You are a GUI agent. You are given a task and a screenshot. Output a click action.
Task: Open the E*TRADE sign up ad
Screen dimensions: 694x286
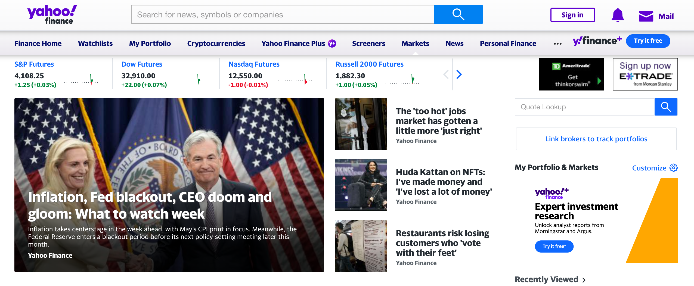(645, 74)
